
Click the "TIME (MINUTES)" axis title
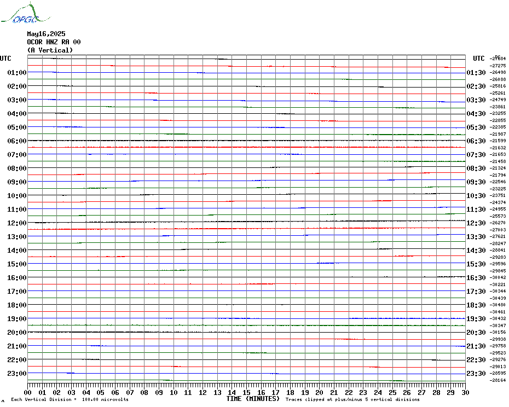pos(253,399)
